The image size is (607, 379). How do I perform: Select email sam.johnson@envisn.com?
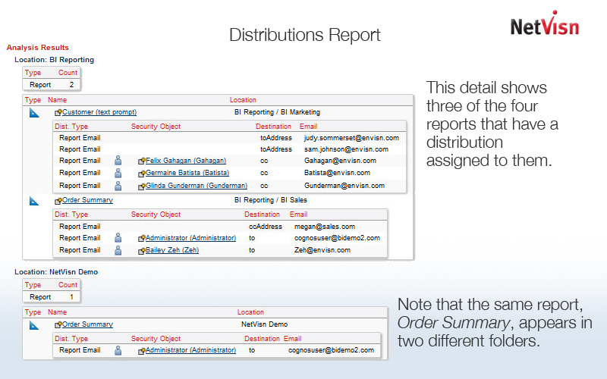coord(346,149)
